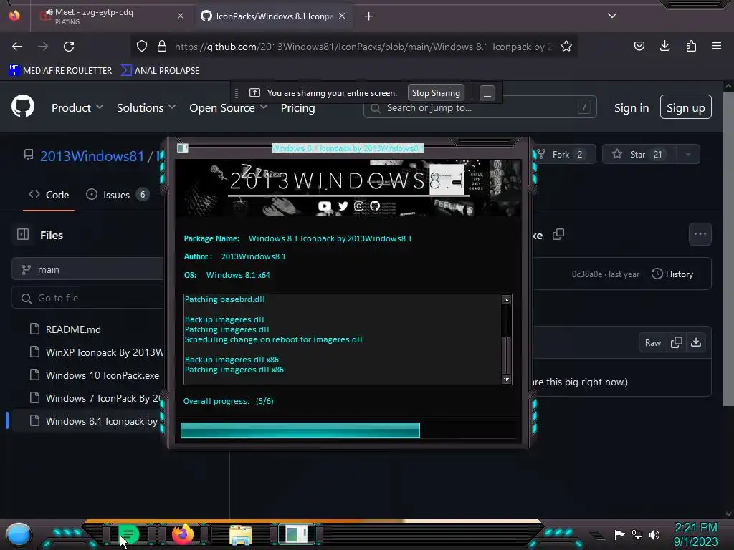The height and width of the screenshot is (550, 734).
Task: Open the extensions puzzle icon
Action: coord(691,46)
